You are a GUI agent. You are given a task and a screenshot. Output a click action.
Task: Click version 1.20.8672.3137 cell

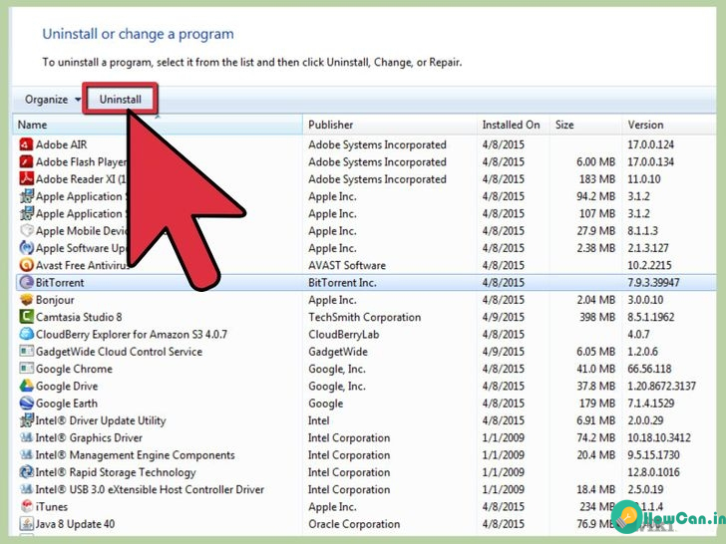tap(661, 387)
